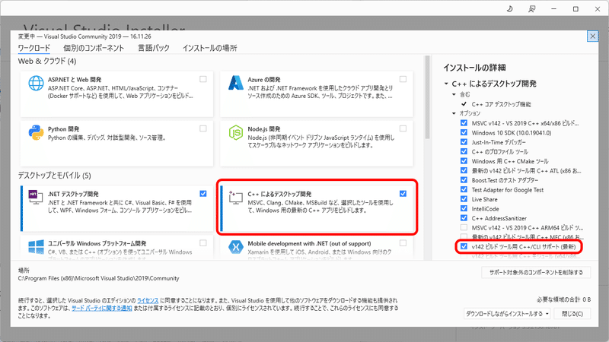
Task: Select the デスクトップとモバイル (5) heading
Action: [x=54, y=176]
